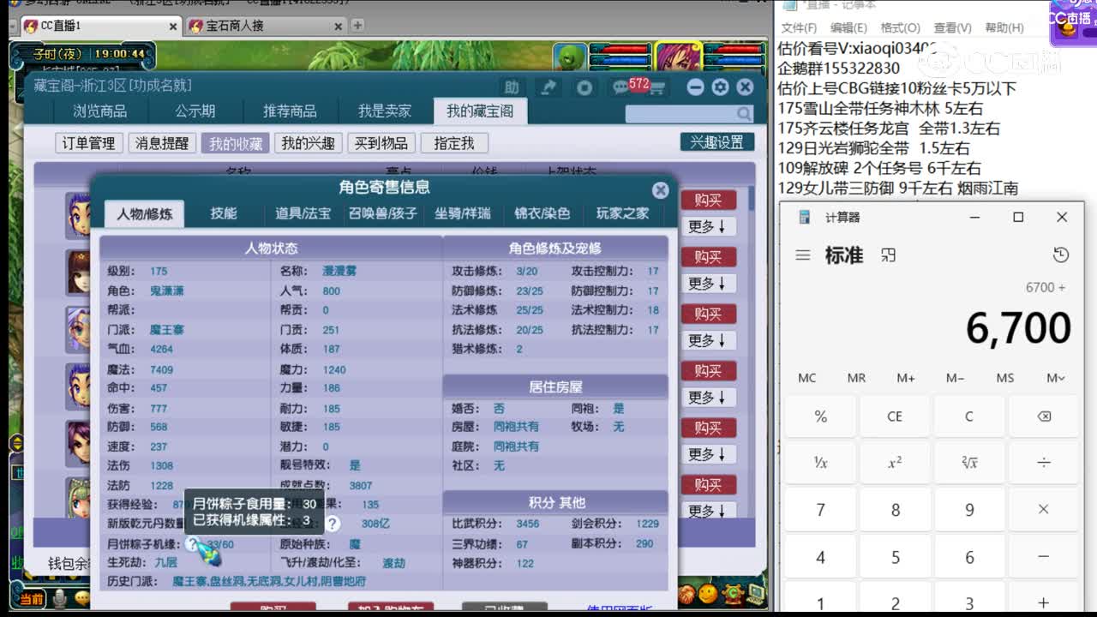Select the 我的藏宝阁 tab
Image resolution: width=1097 pixels, height=617 pixels.
tap(479, 111)
